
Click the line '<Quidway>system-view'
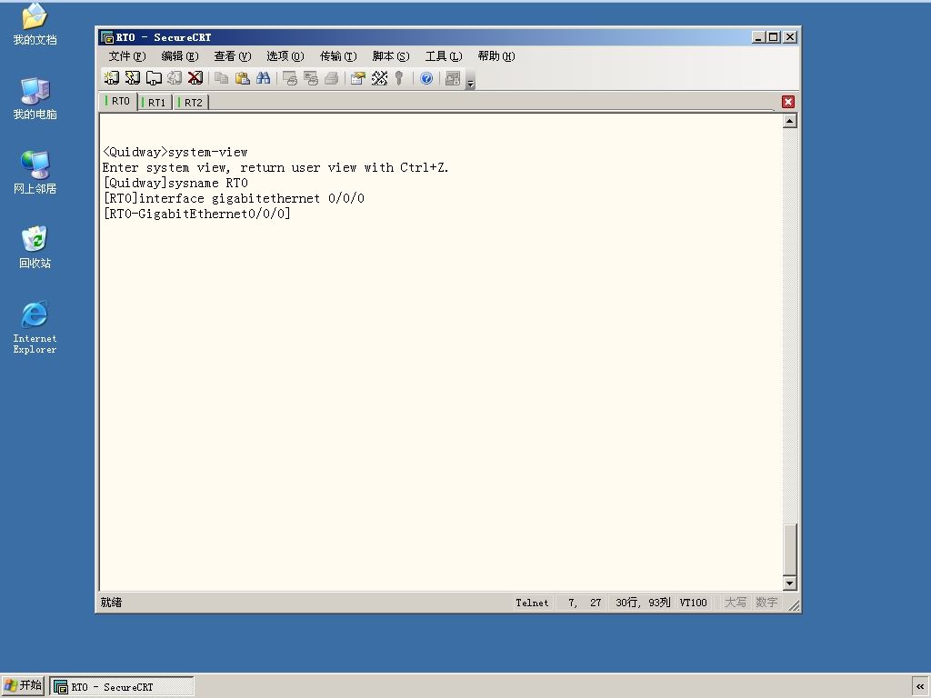point(175,152)
